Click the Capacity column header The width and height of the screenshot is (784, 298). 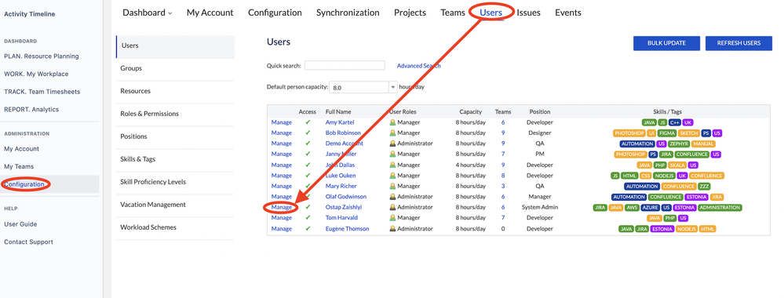[x=471, y=112]
